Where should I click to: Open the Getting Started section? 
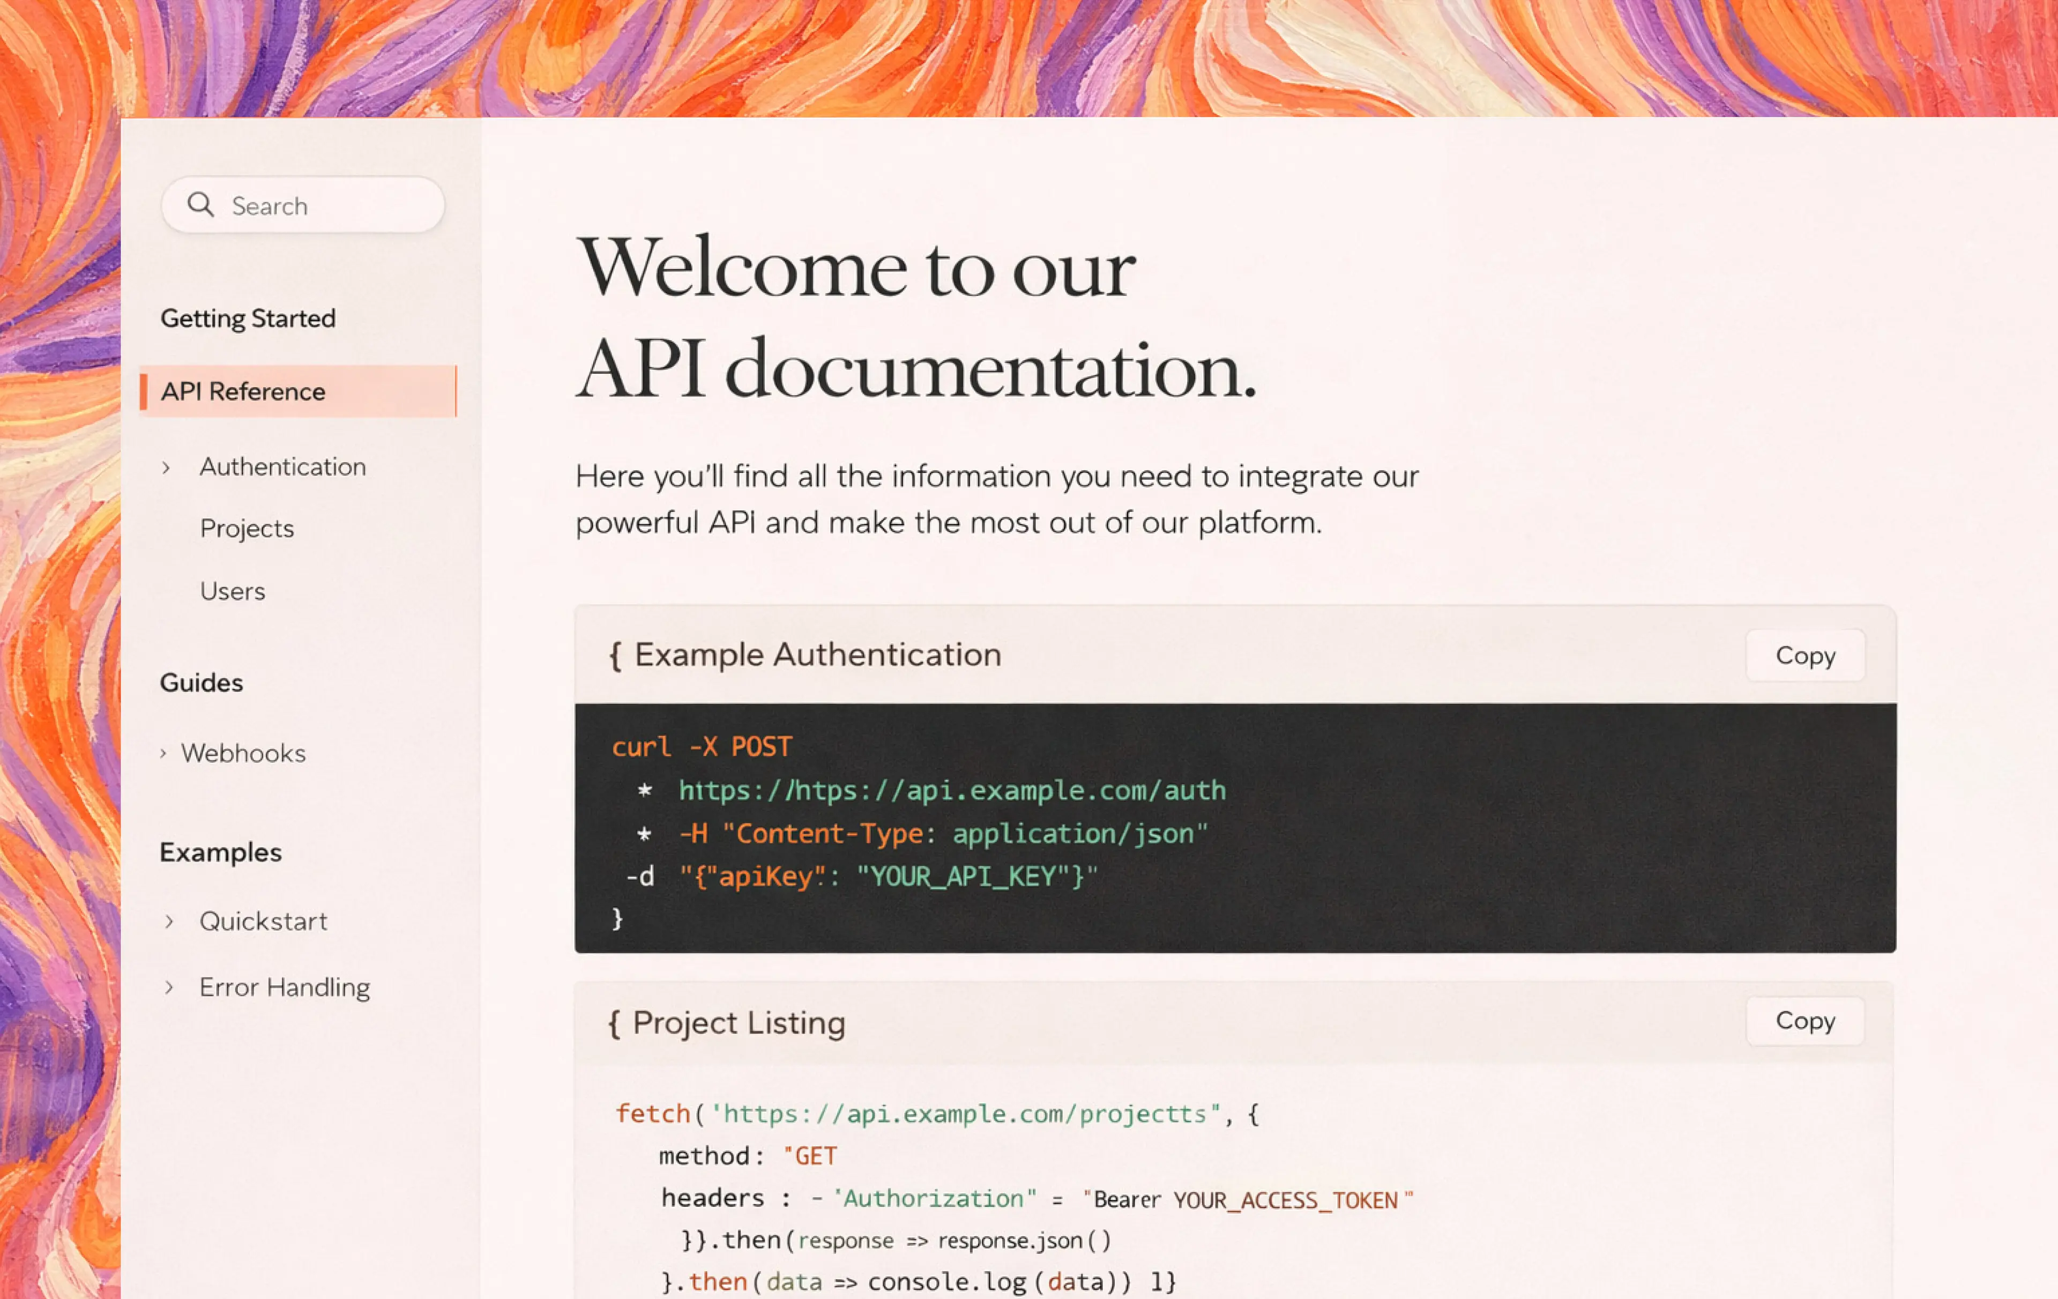point(248,318)
